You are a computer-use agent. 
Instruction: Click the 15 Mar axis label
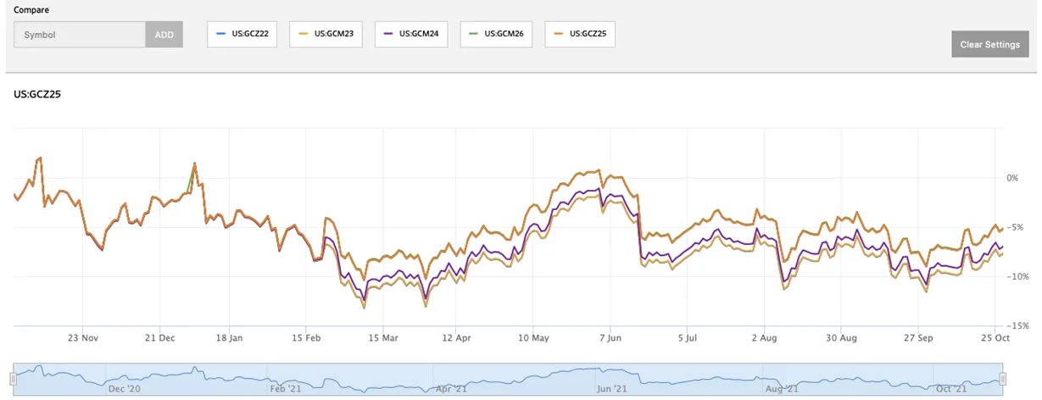tap(383, 337)
